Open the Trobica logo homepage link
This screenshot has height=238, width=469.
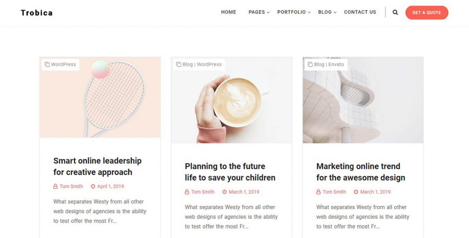pos(37,13)
